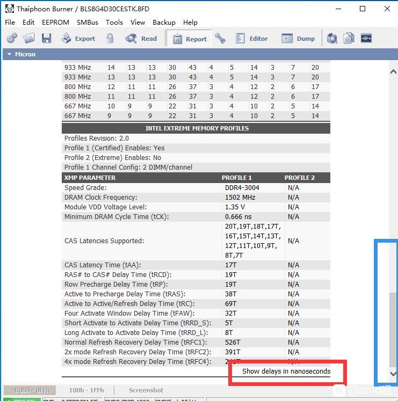Click Show delays in nanoseconds link

pyautogui.click(x=286, y=371)
